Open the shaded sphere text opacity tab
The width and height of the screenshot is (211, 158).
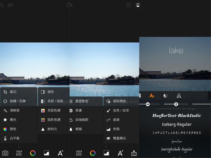click(x=165, y=95)
